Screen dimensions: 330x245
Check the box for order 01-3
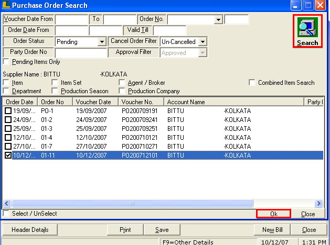(8, 128)
